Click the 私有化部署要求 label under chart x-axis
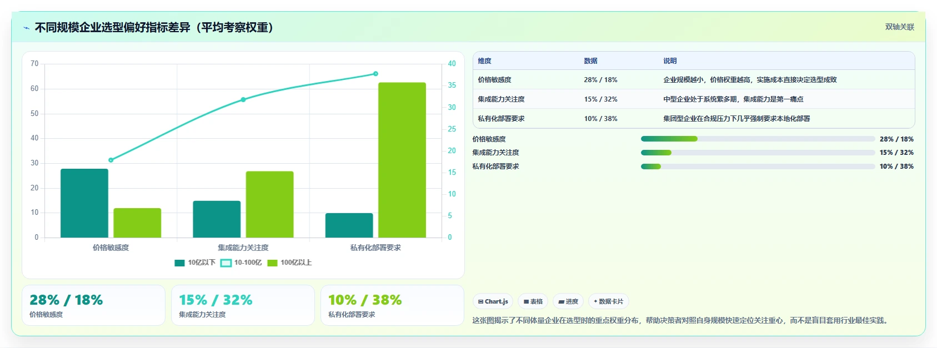 [375, 248]
